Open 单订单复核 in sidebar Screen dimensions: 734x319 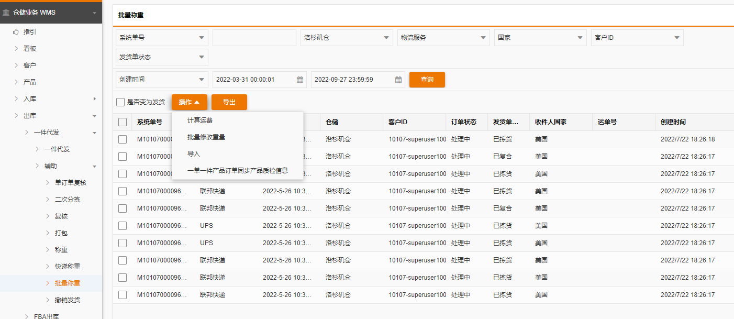pos(71,183)
